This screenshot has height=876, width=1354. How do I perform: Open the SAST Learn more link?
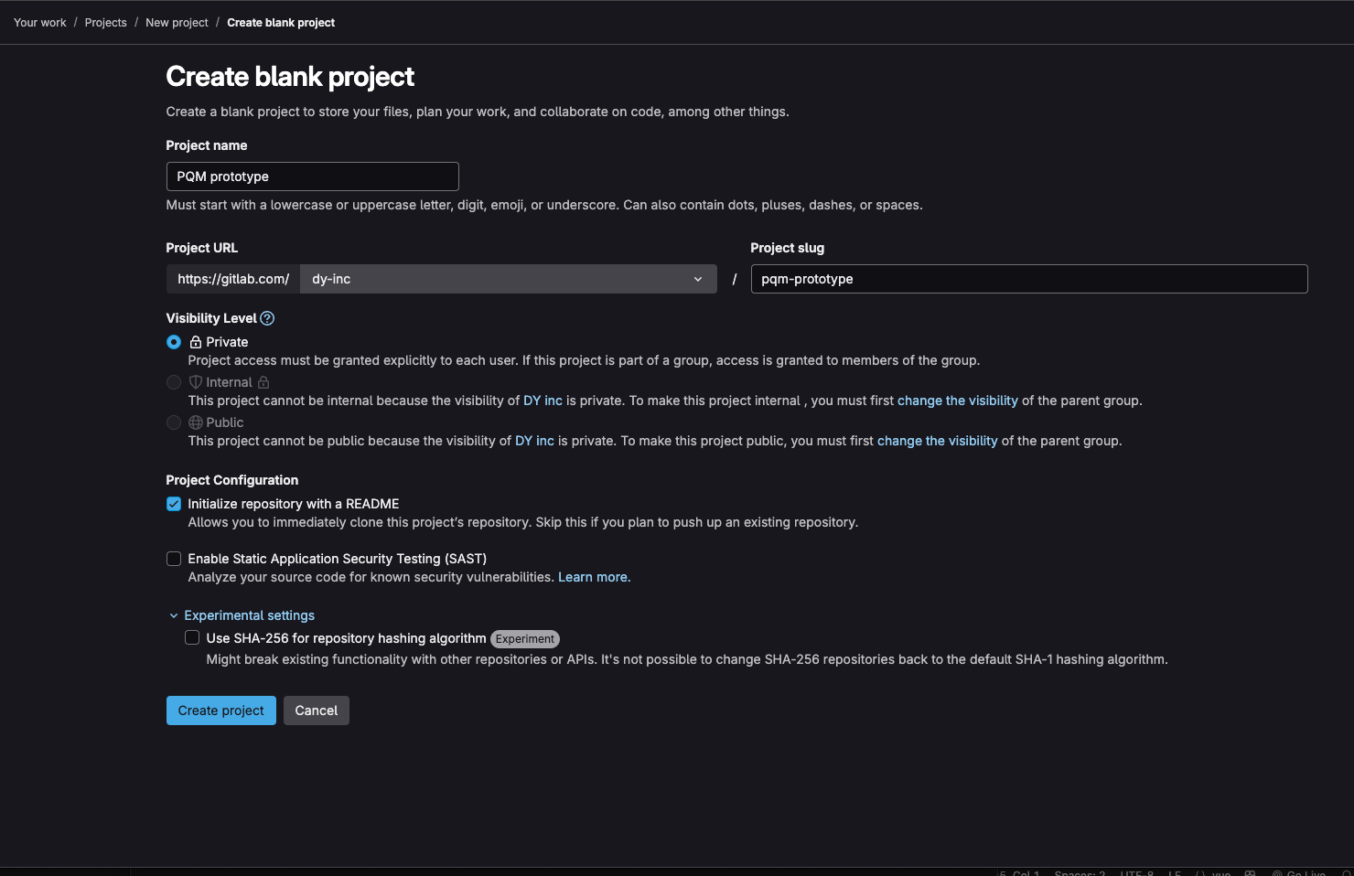593,577
